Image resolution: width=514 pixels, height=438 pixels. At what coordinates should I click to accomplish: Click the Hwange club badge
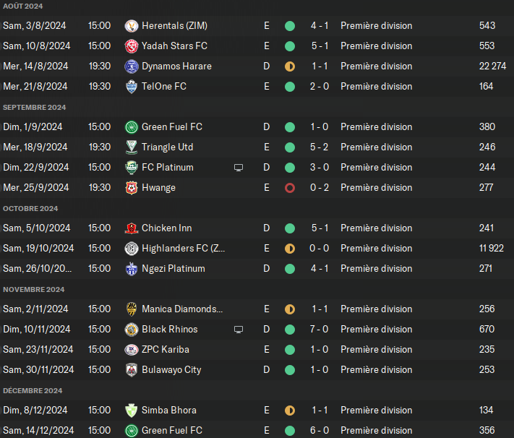tap(132, 188)
